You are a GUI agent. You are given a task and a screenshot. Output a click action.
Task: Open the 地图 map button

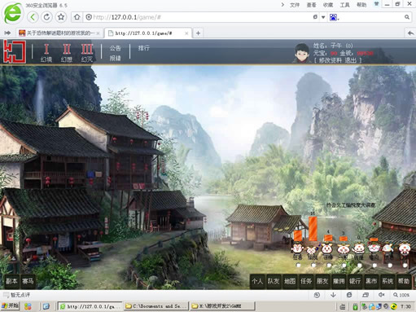coord(290,281)
